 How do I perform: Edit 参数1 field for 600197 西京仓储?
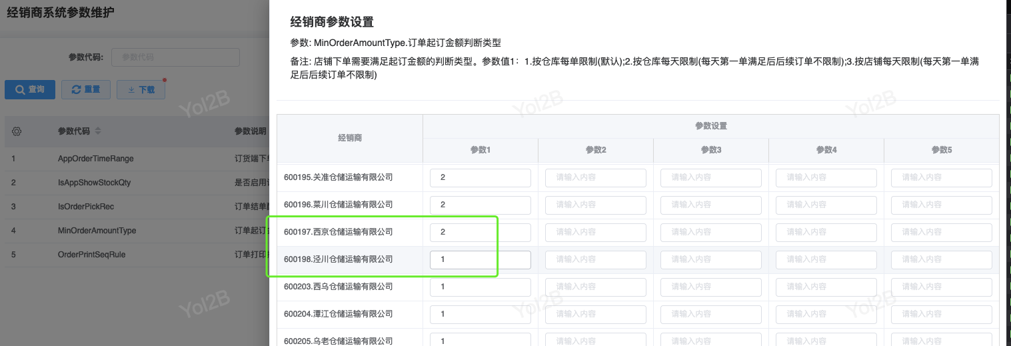tap(481, 232)
